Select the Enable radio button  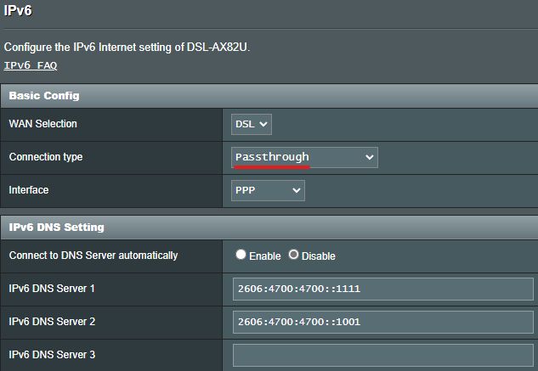coord(241,255)
